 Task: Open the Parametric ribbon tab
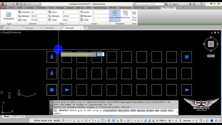41,8
